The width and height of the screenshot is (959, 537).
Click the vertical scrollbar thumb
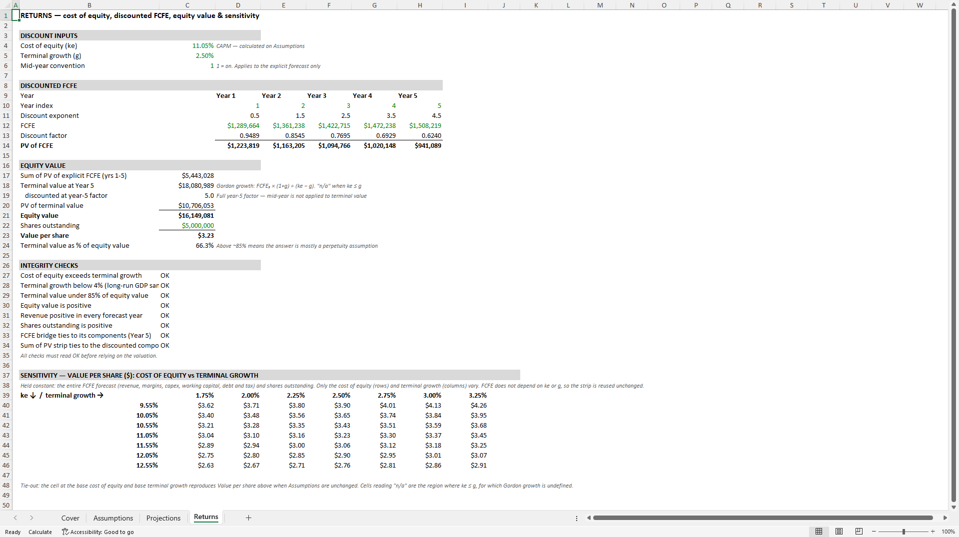pos(954,255)
